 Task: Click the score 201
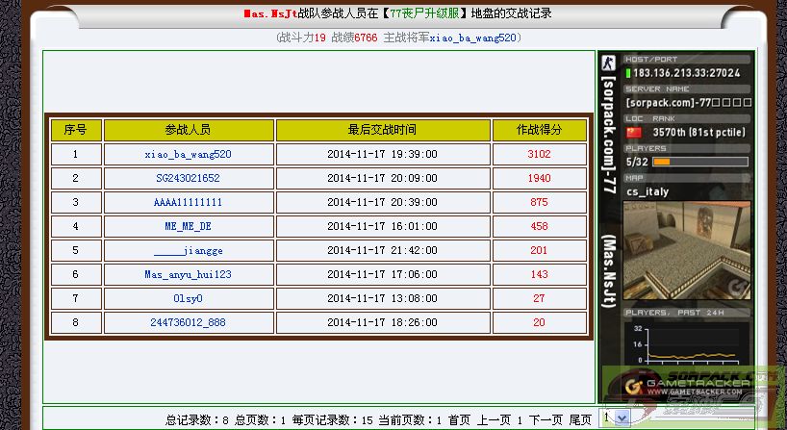[539, 250]
